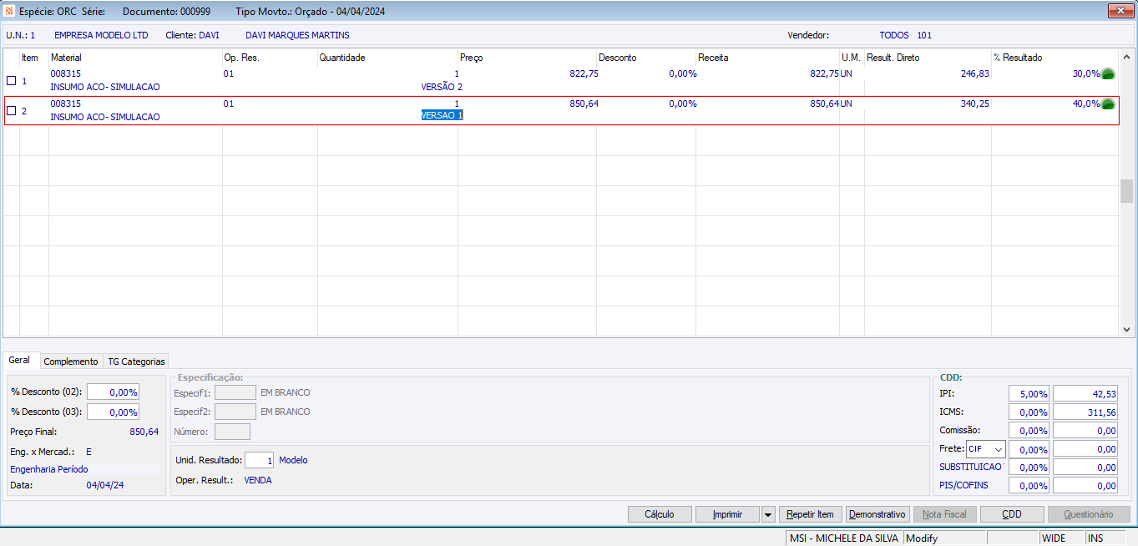Click the % Desconto (02) input field
This screenshot has width=1138, height=546.
coord(113,392)
